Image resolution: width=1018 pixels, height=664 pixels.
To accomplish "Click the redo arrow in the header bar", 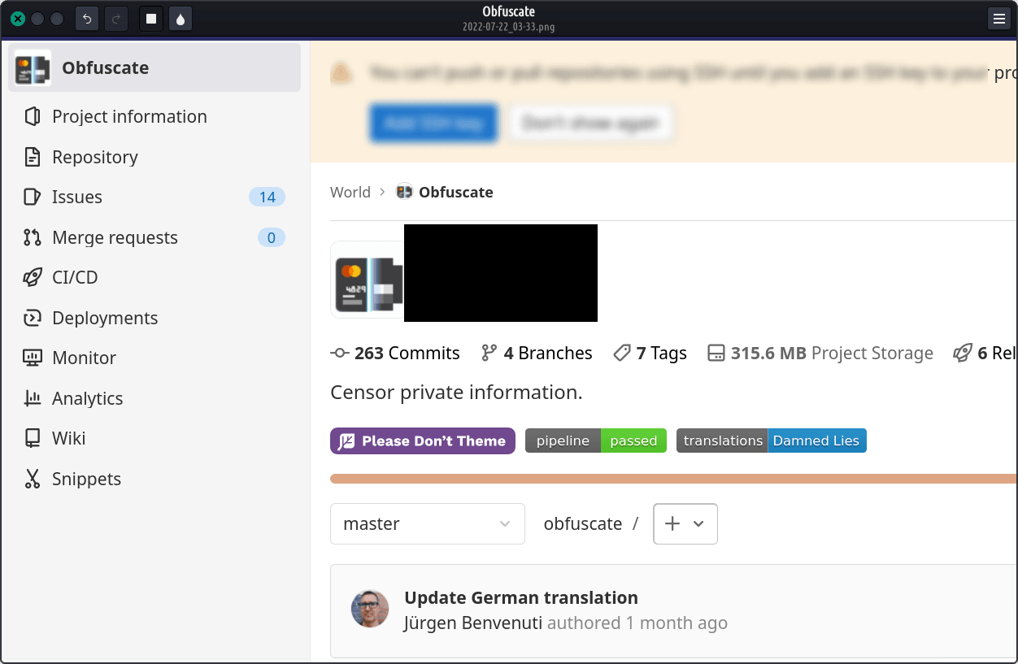I will coord(116,19).
